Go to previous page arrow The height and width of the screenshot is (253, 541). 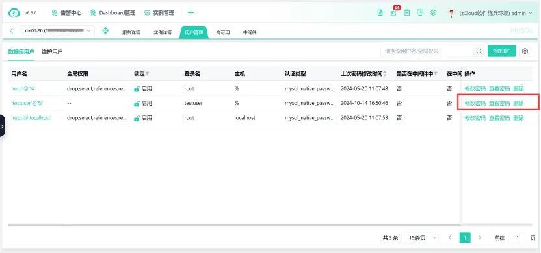coord(450,238)
